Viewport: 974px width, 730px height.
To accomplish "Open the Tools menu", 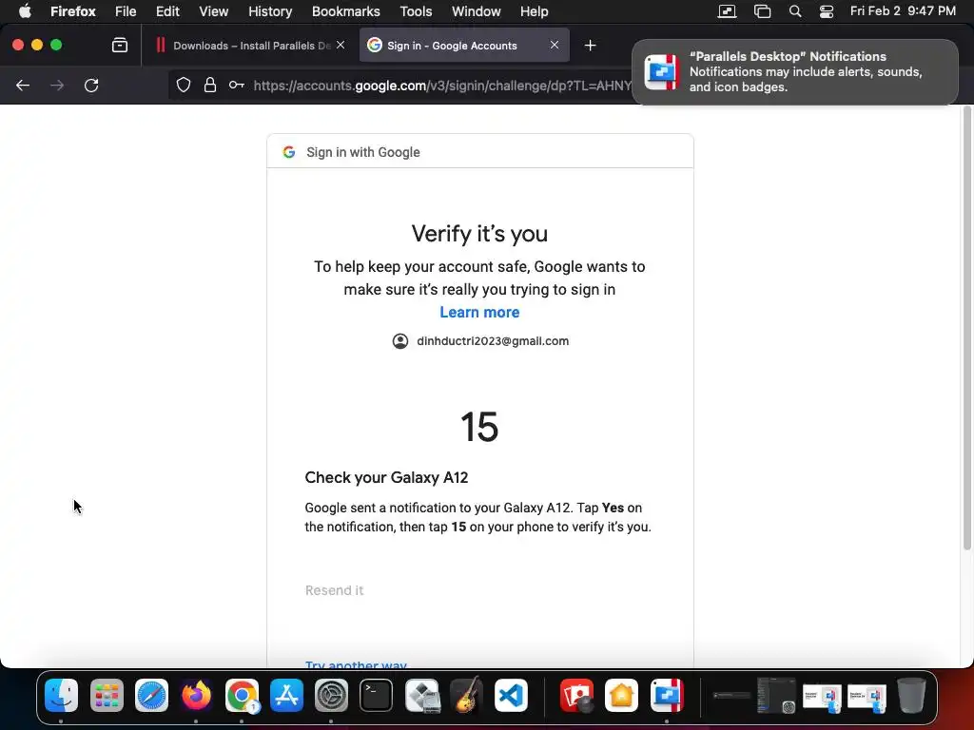I will [416, 11].
